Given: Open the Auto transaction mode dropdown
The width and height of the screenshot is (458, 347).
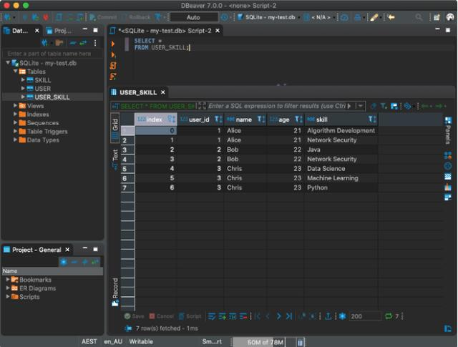Looking at the screenshot, I should click(193, 16).
